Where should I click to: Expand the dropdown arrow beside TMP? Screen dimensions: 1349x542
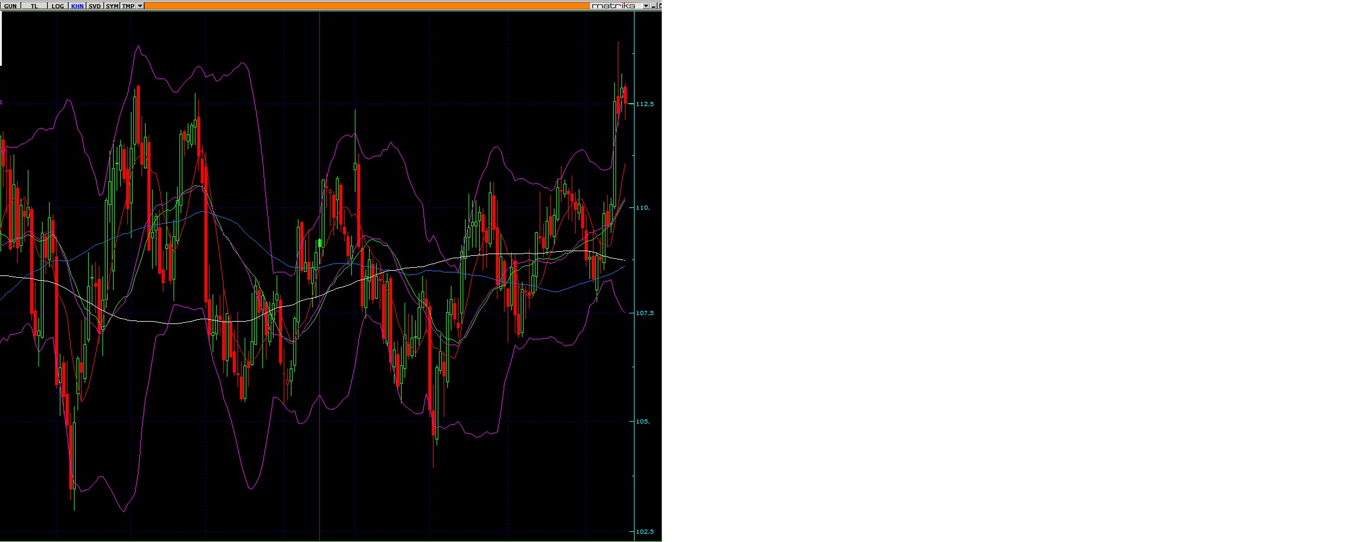pyautogui.click(x=140, y=6)
